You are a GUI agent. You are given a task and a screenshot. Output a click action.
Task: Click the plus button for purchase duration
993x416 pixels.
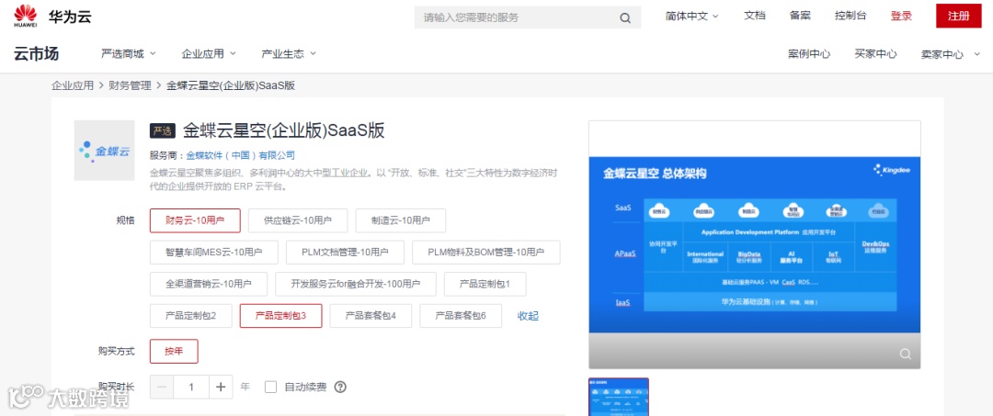pos(221,387)
